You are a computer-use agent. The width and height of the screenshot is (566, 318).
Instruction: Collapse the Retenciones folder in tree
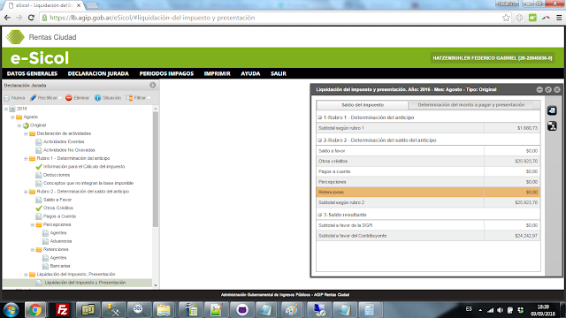[33, 249]
